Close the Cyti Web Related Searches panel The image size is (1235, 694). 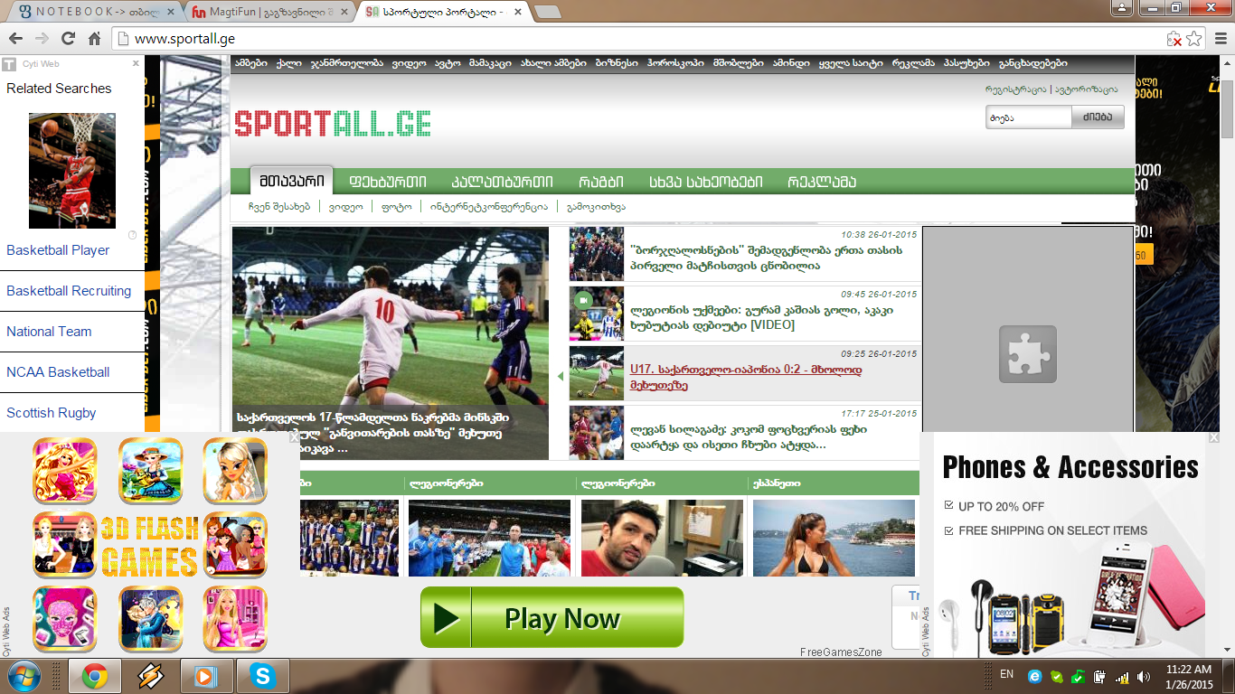[x=136, y=64]
